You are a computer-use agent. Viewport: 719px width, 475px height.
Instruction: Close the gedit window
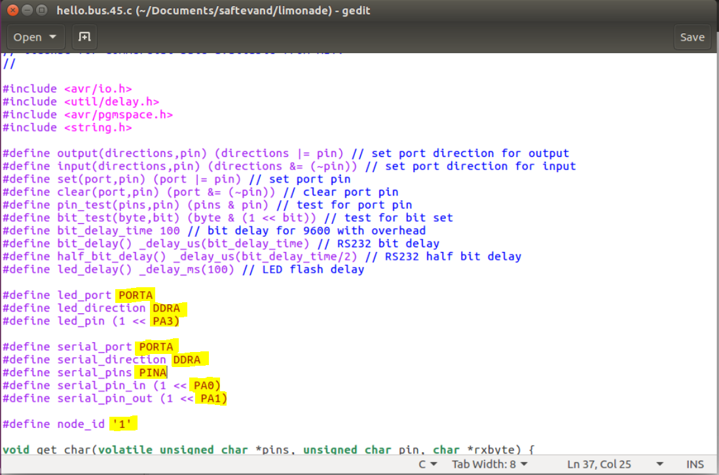point(13,10)
